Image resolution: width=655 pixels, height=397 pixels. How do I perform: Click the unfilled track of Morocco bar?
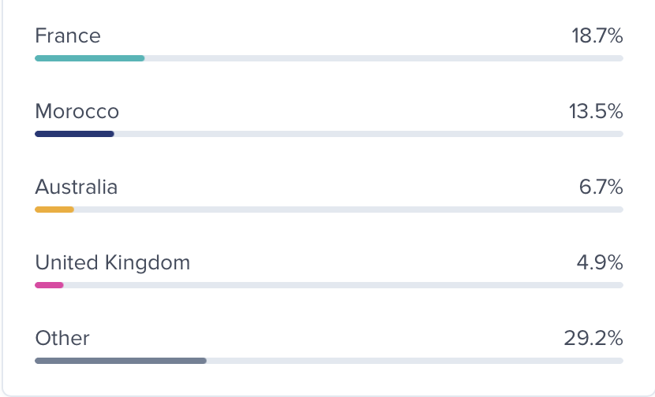[x=369, y=134]
